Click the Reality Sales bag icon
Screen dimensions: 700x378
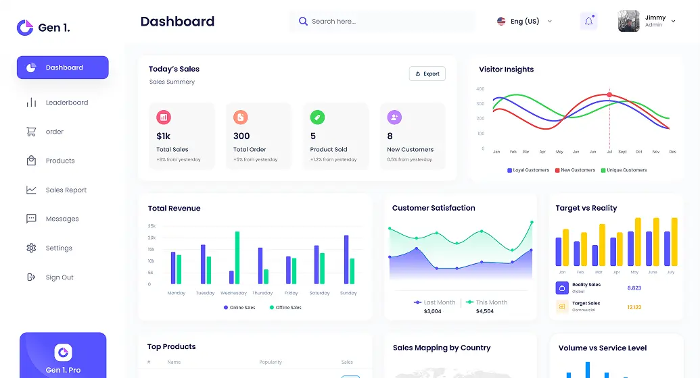(561, 288)
